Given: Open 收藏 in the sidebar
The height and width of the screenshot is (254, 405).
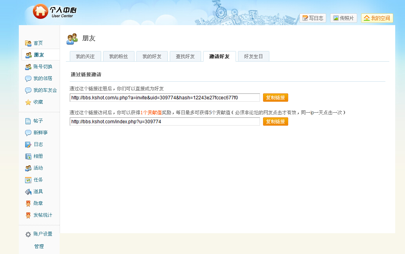Looking at the screenshot, I should pyautogui.click(x=38, y=102).
